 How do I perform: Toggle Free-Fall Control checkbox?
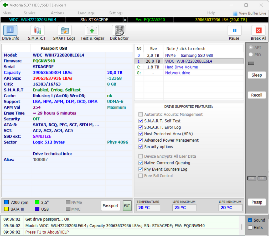pos(141,176)
